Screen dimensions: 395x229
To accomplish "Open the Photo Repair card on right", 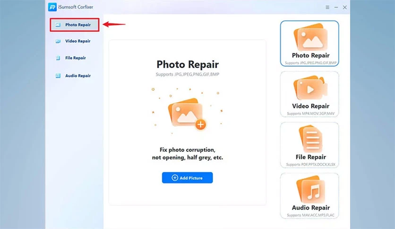I will pos(309,44).
